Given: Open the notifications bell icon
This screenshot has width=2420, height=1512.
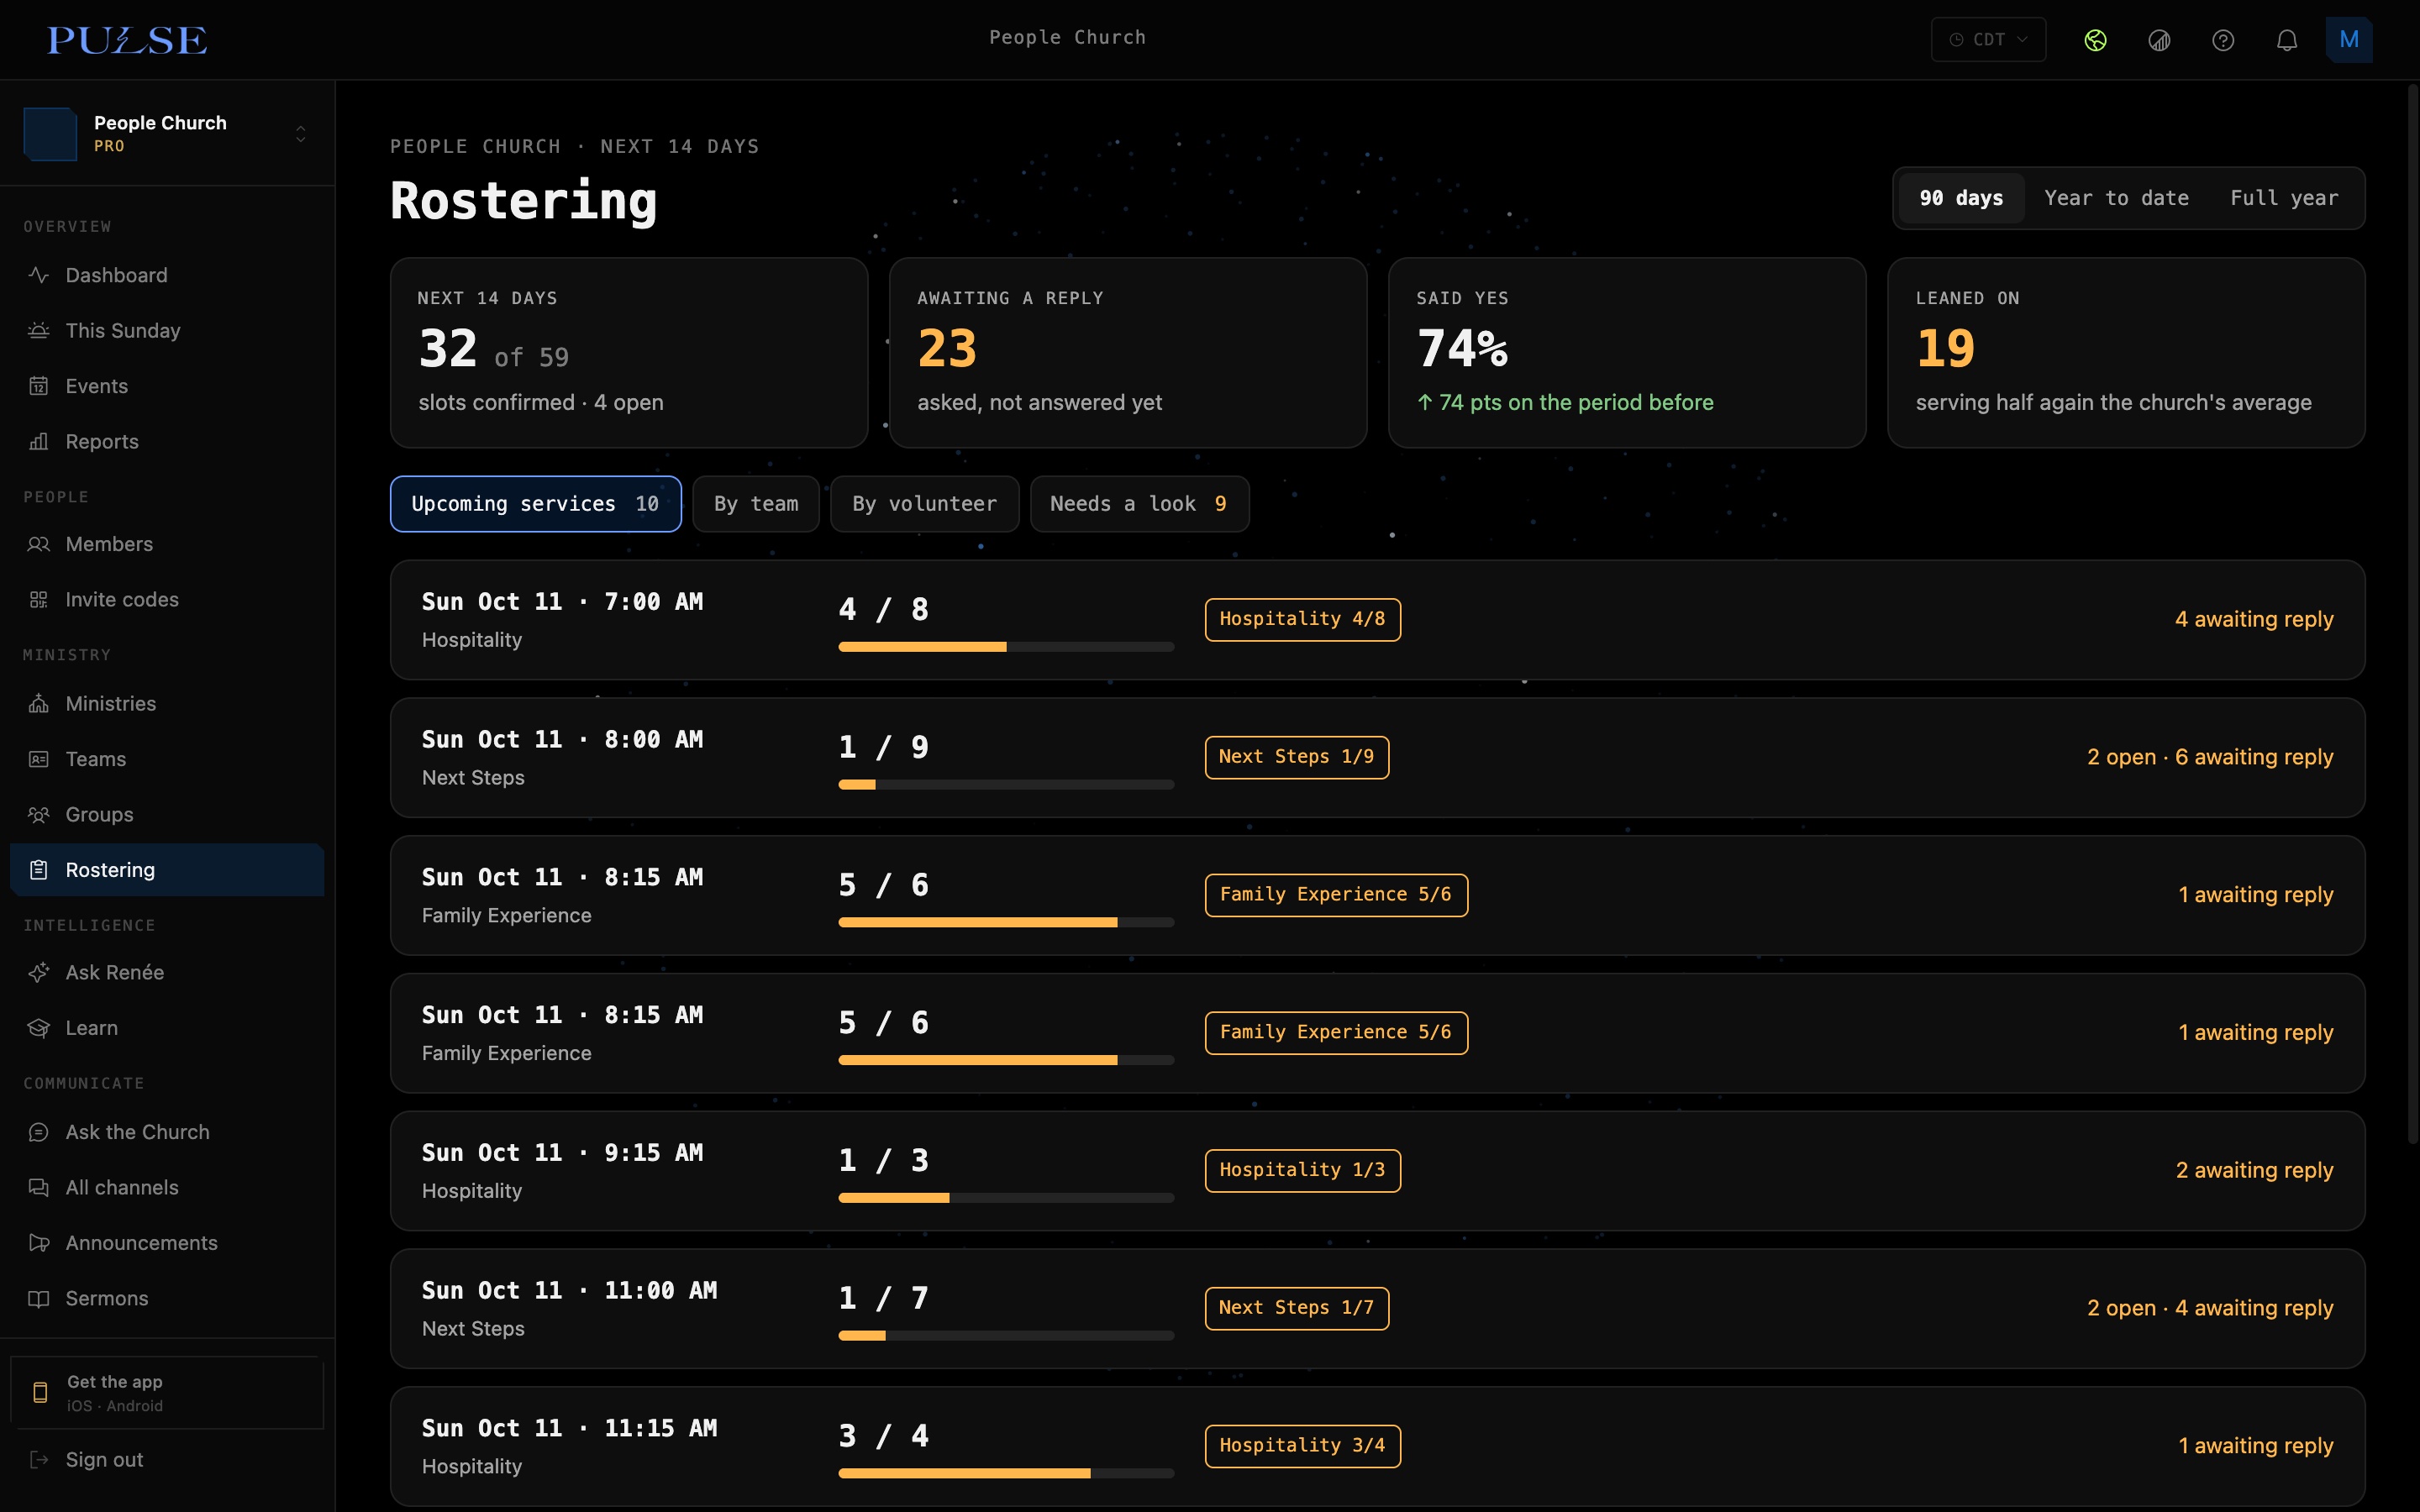Looking at the screenshot, I should [2286, 40].
